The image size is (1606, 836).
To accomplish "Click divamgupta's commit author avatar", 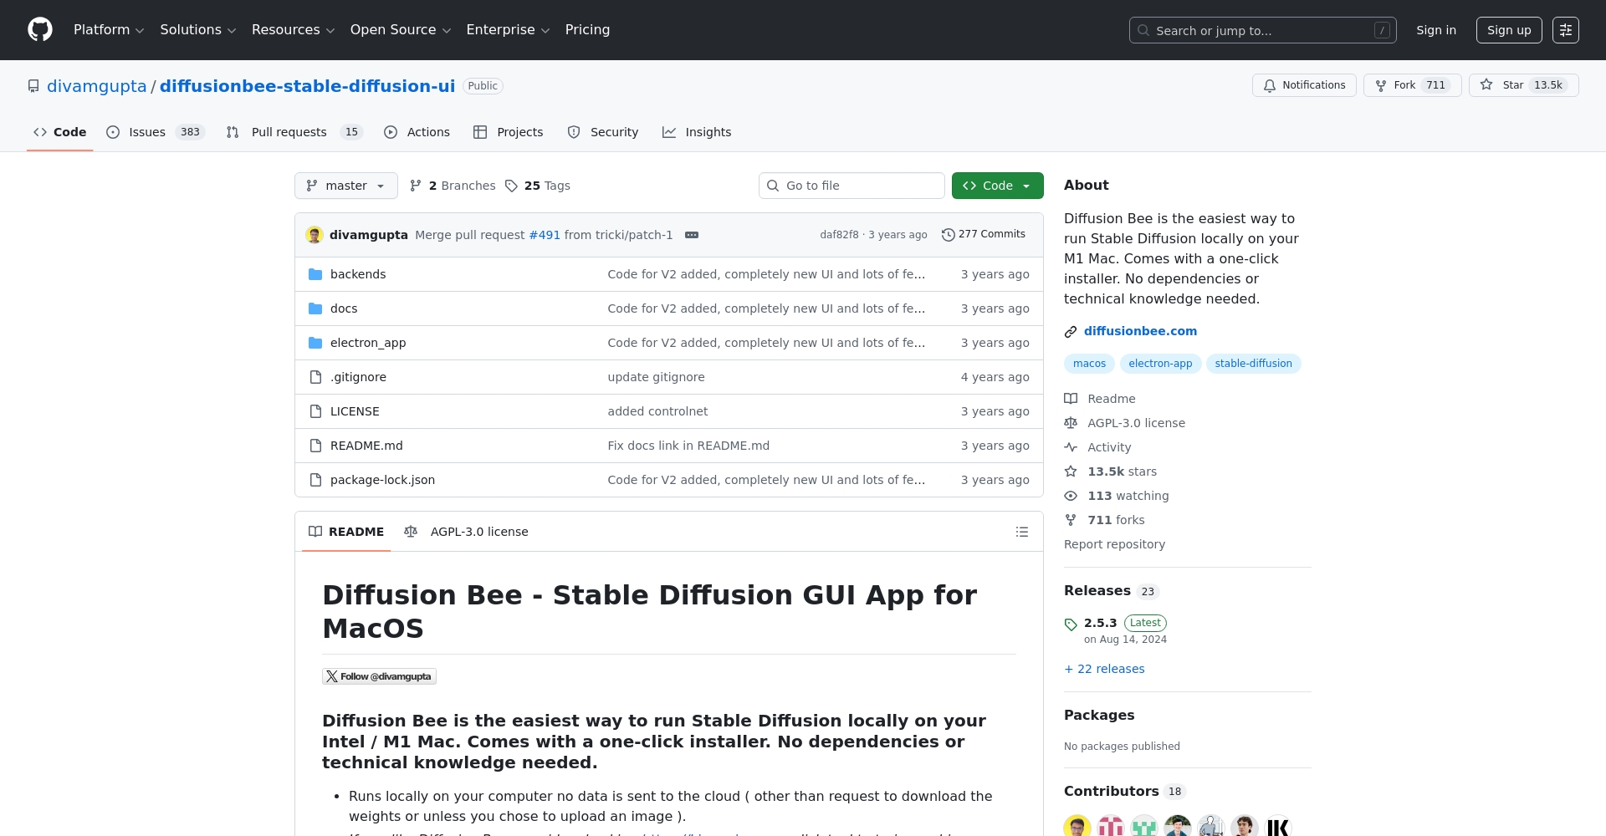I will point(315,235).
